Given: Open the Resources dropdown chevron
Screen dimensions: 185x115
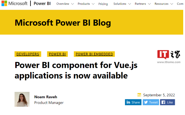Looking at the screenshot, I should [172, 4].
